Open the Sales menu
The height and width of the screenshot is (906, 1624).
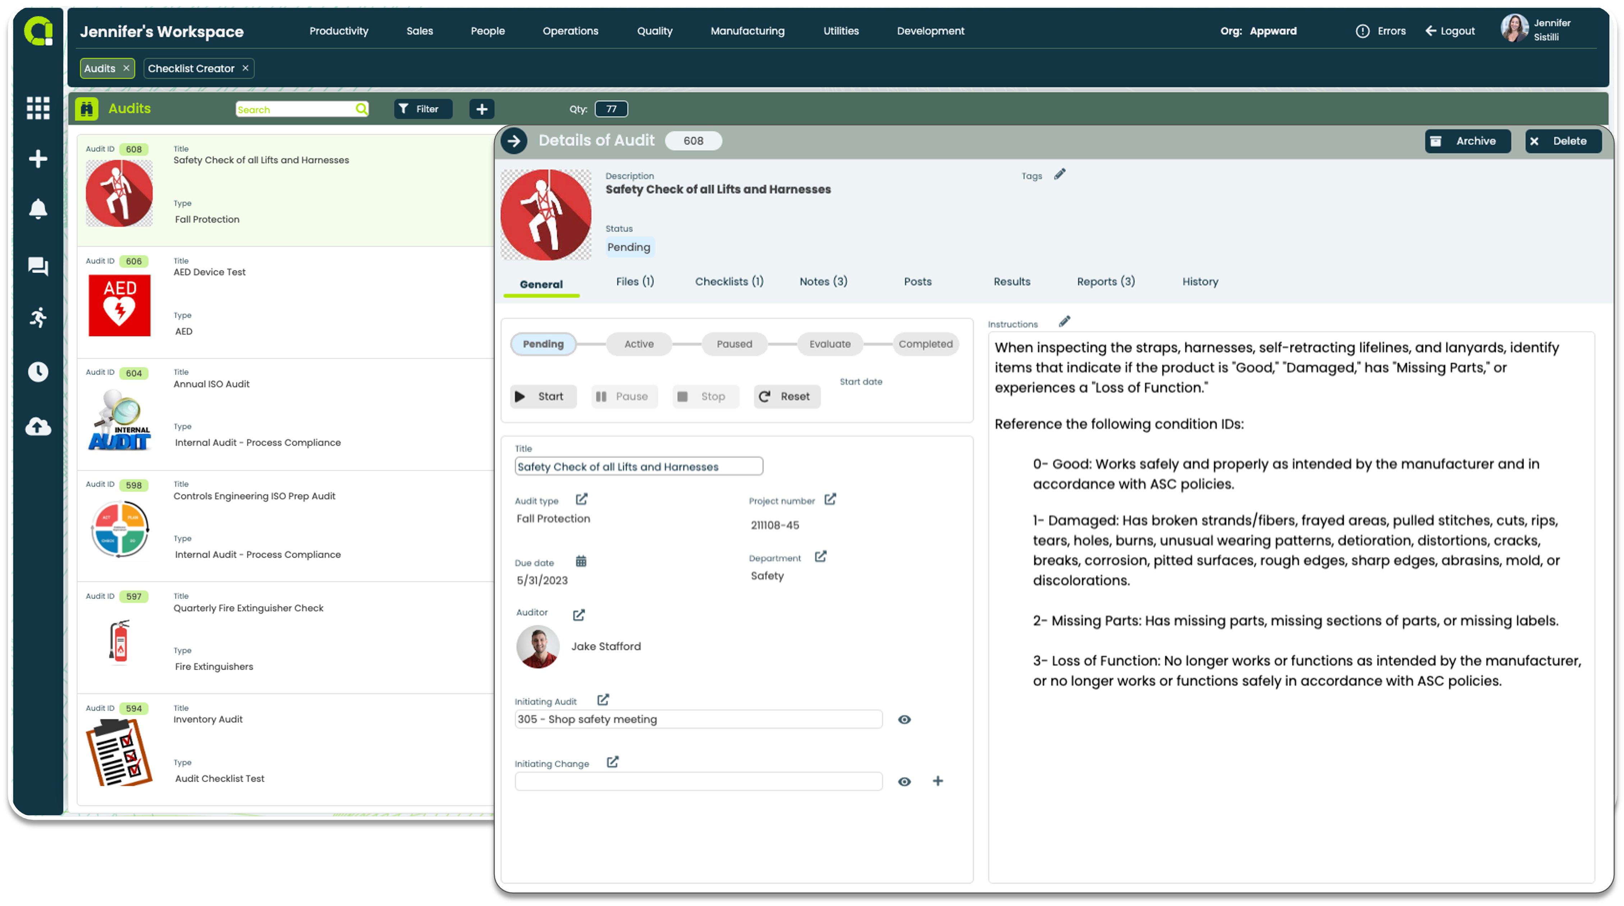tap(419, 31)
